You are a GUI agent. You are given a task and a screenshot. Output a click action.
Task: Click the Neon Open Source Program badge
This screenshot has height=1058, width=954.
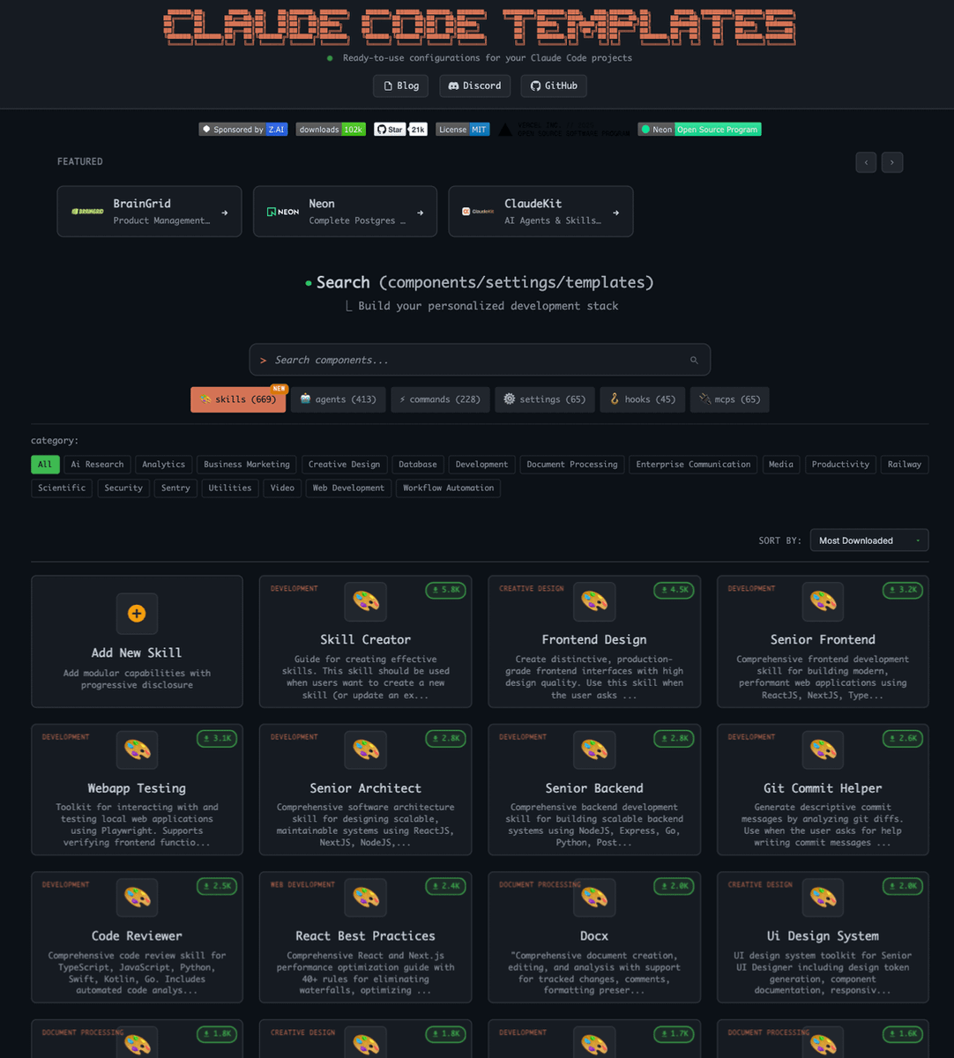(x=699, y=130)
